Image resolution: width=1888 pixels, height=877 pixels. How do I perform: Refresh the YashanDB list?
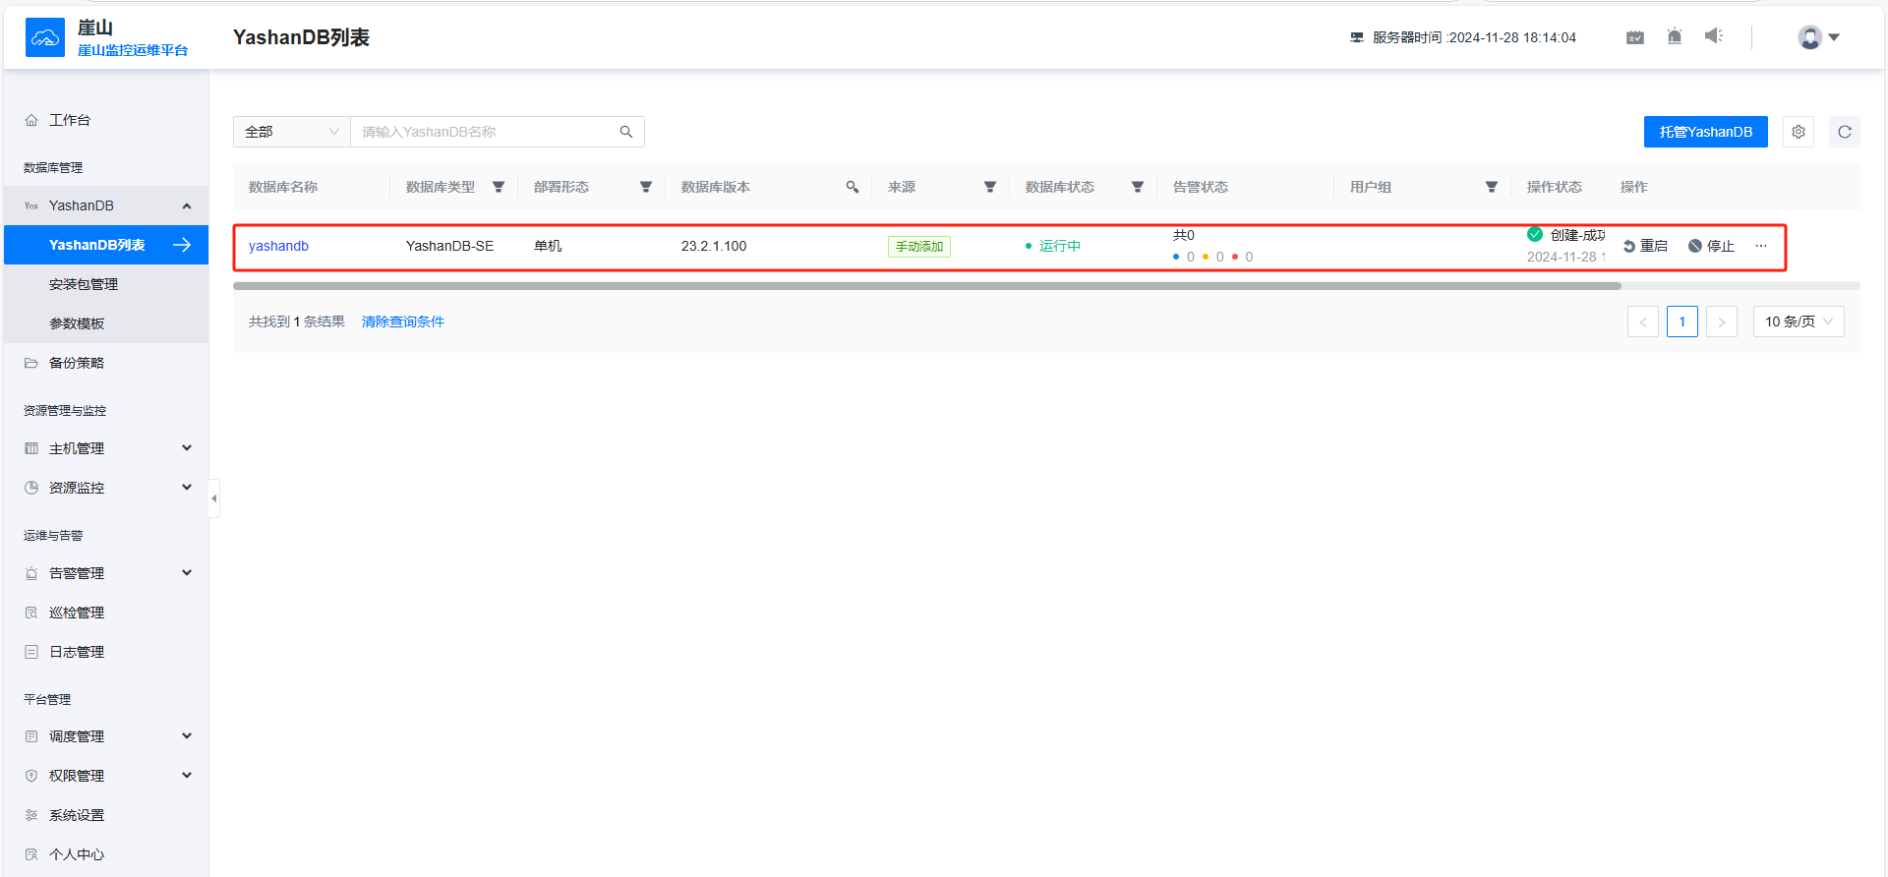[x=1845, y=132]
